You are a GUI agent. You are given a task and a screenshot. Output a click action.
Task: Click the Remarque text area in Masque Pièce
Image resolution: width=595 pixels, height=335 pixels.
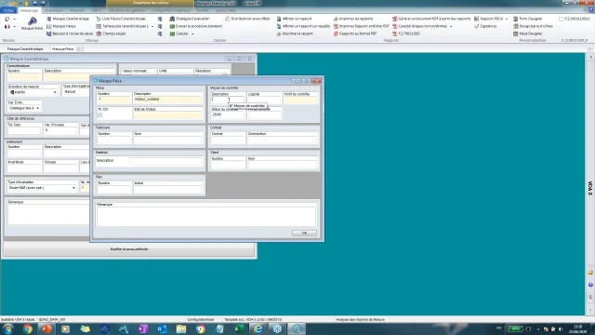[206, 217]
